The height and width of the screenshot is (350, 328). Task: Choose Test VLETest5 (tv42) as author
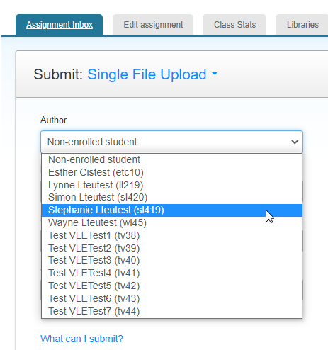point(172,286)
